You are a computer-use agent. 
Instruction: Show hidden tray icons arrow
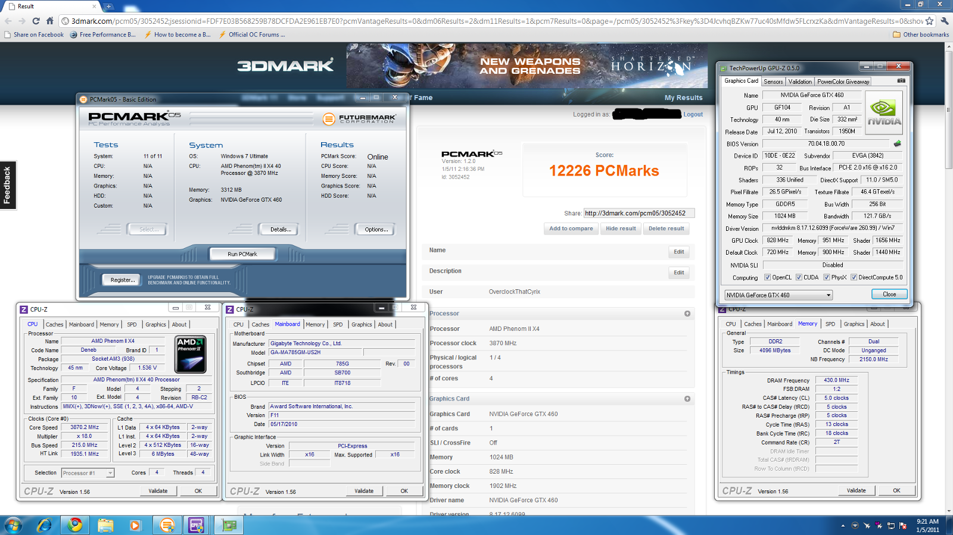(843, 525)
